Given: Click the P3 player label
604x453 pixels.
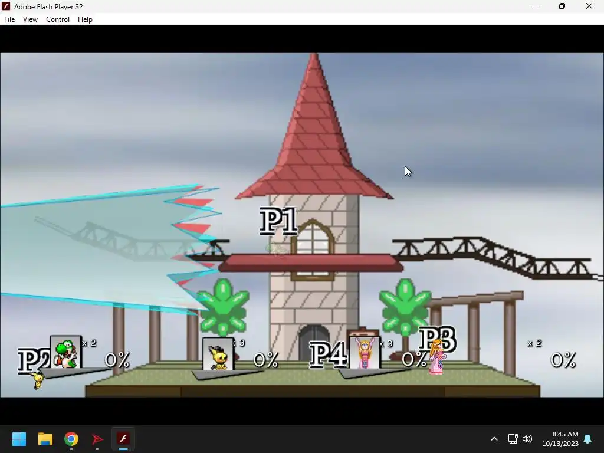Looking at the screenshot, I should 438,339.
